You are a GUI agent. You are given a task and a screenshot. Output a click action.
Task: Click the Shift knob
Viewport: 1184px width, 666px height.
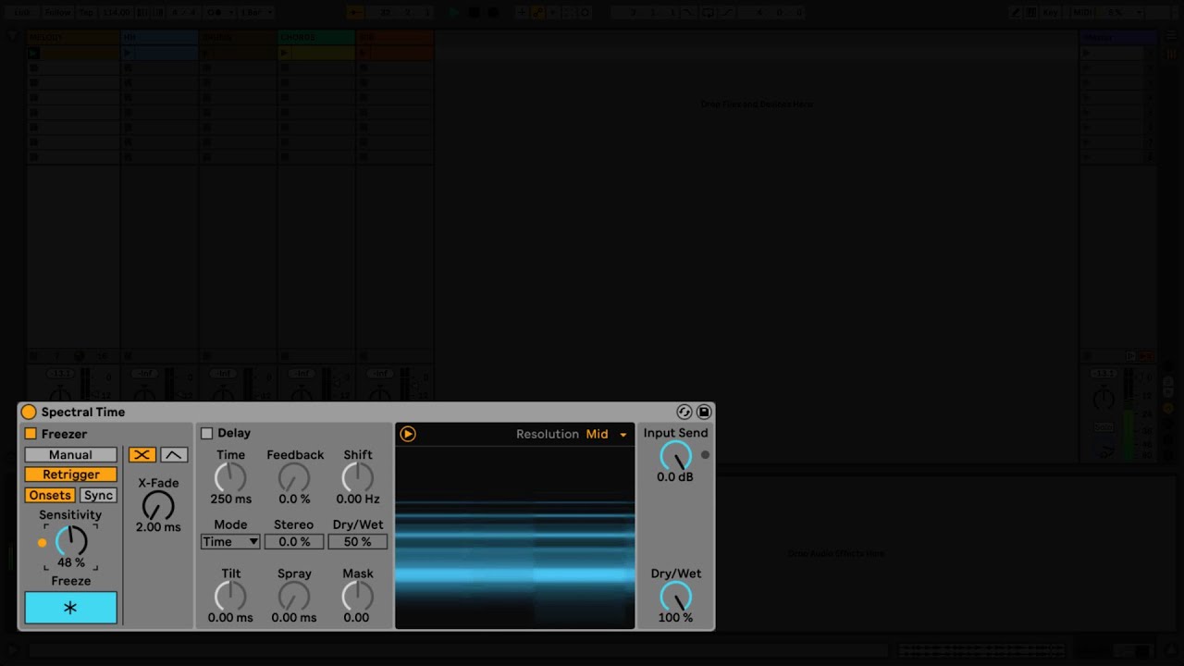[x=358, y=477]
